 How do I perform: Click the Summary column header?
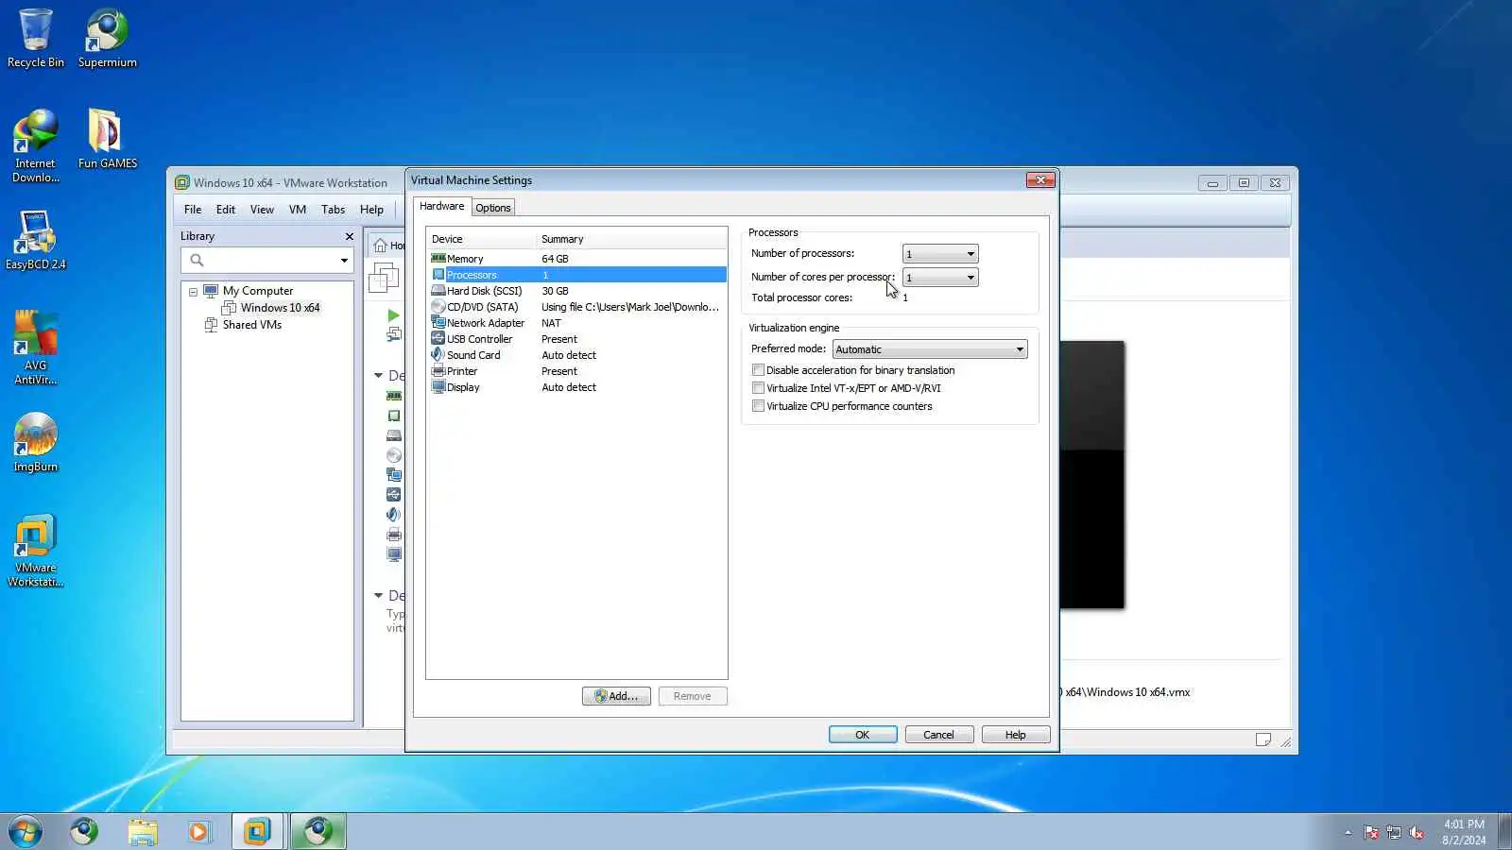coord(632,239)
